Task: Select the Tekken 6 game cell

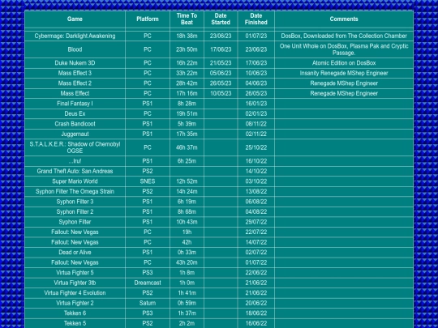Action: (75, 313)
